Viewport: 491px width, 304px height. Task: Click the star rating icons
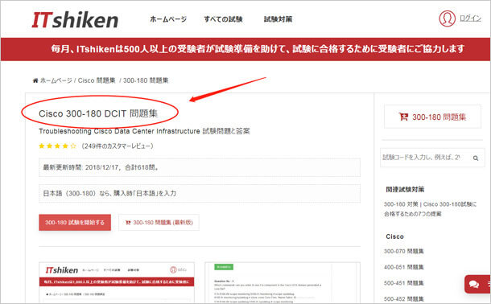(x=57, y=146)
